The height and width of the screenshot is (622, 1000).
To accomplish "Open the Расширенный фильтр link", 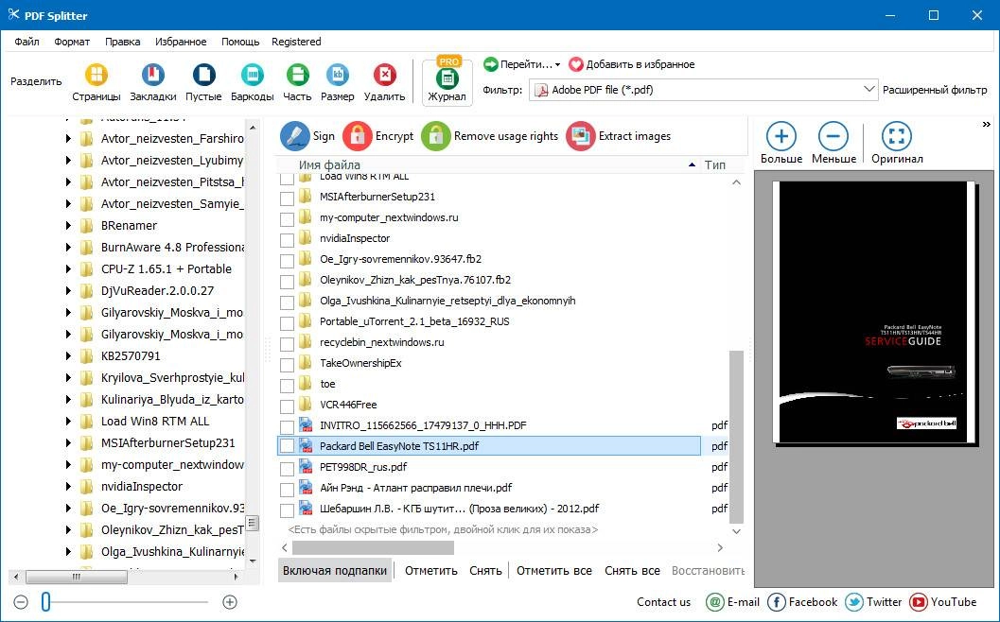I will click(x=935, y=90).
